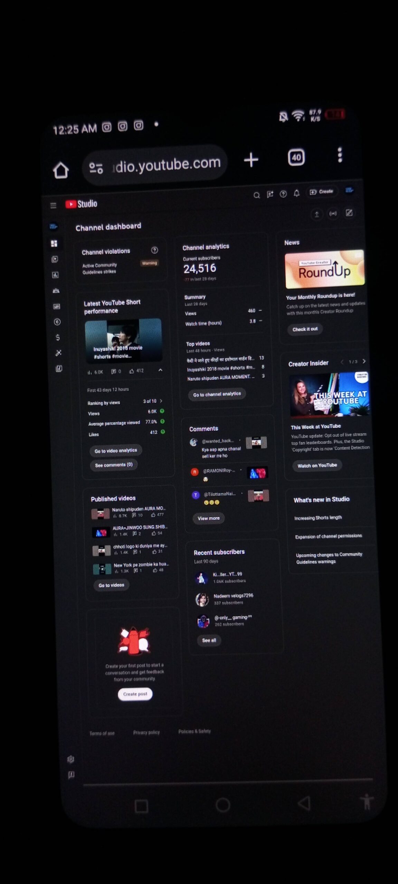The width and height of the screenshot is (398, 884).
Task: Open the Inuyashiki 2018 movie Short thumbnail
Action: pos(123,340)
